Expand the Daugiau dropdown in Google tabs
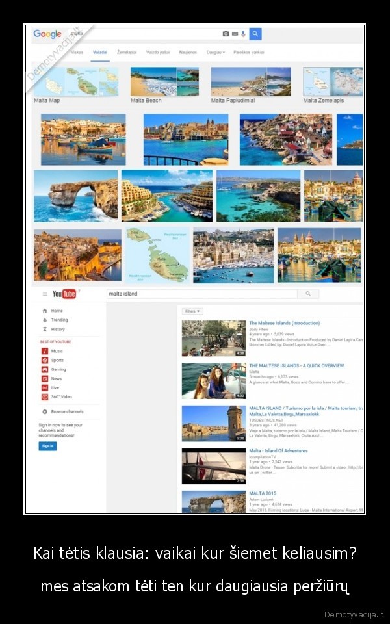 click(215, 51)
